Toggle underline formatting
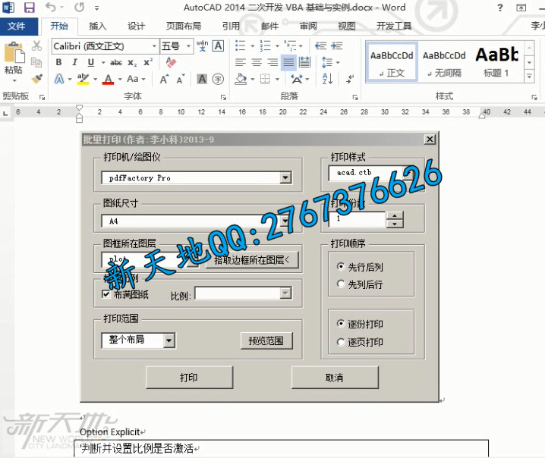 (x=91, y=62)
